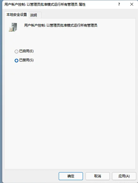The image size is (138, 183).
Task: Cancel changes using the 取消 button
Action: (x=98, y=176)
